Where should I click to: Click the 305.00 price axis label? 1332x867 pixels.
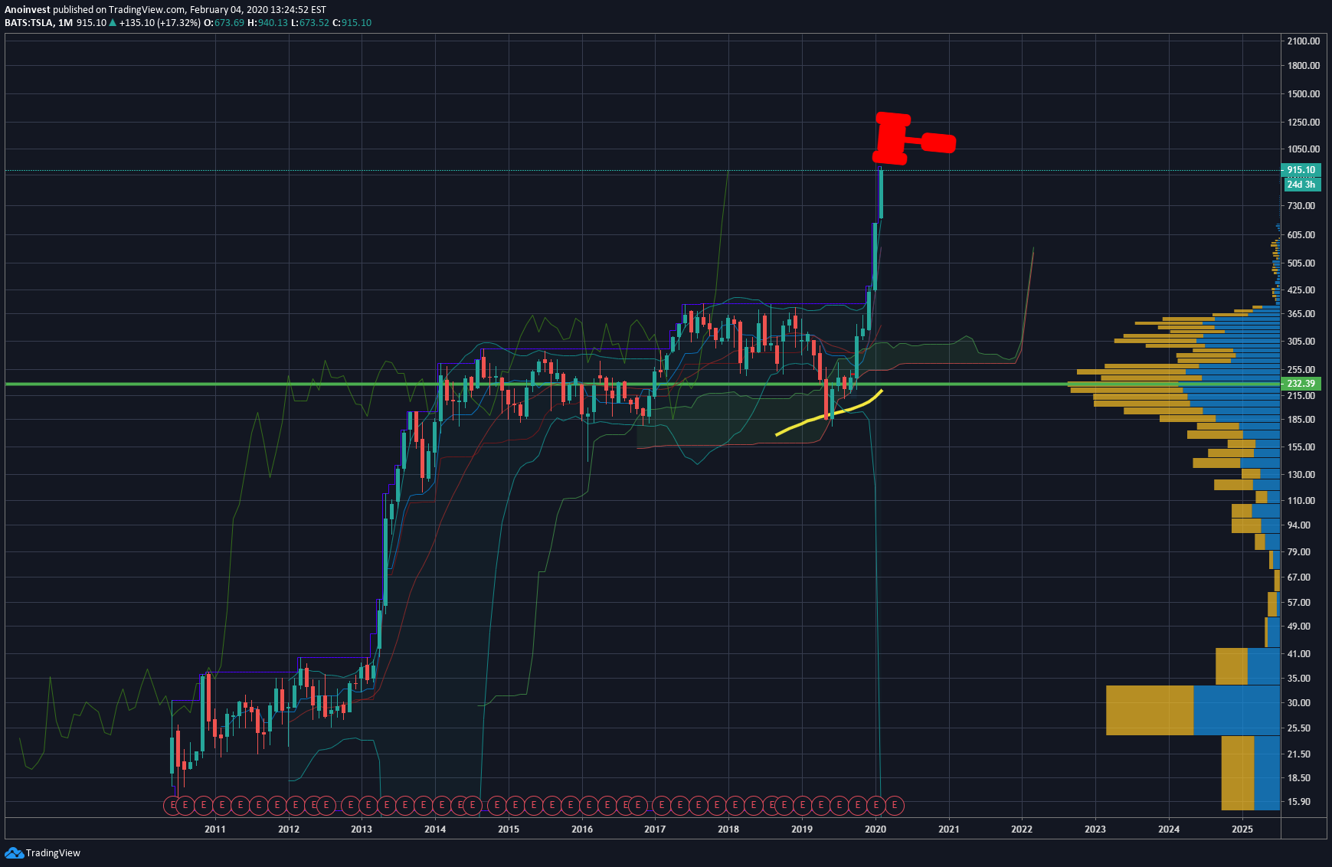click(1301, 342)
